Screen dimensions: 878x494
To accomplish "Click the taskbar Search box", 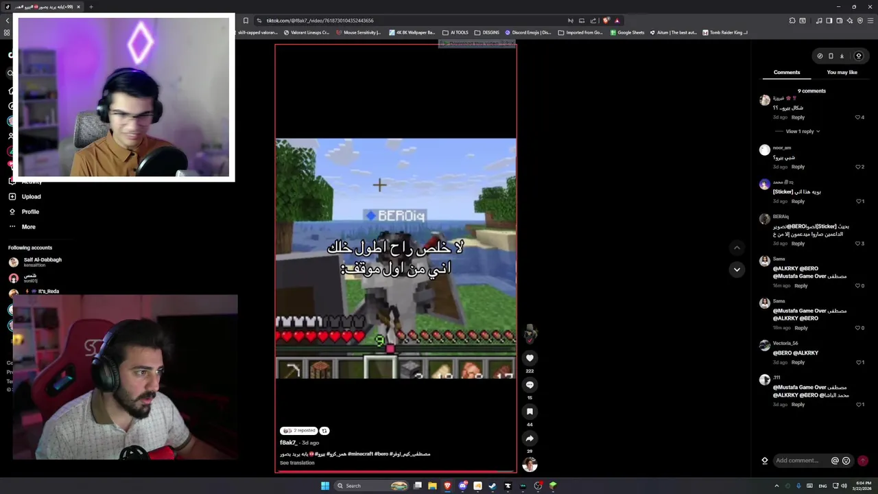I will point(372,486).
